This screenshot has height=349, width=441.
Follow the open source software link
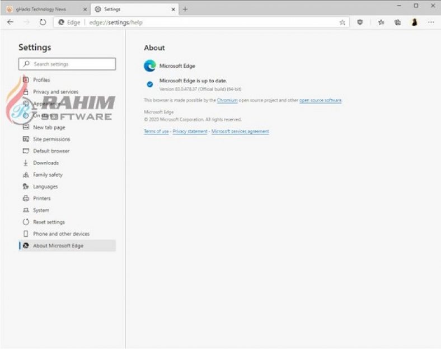pos(320,100)
